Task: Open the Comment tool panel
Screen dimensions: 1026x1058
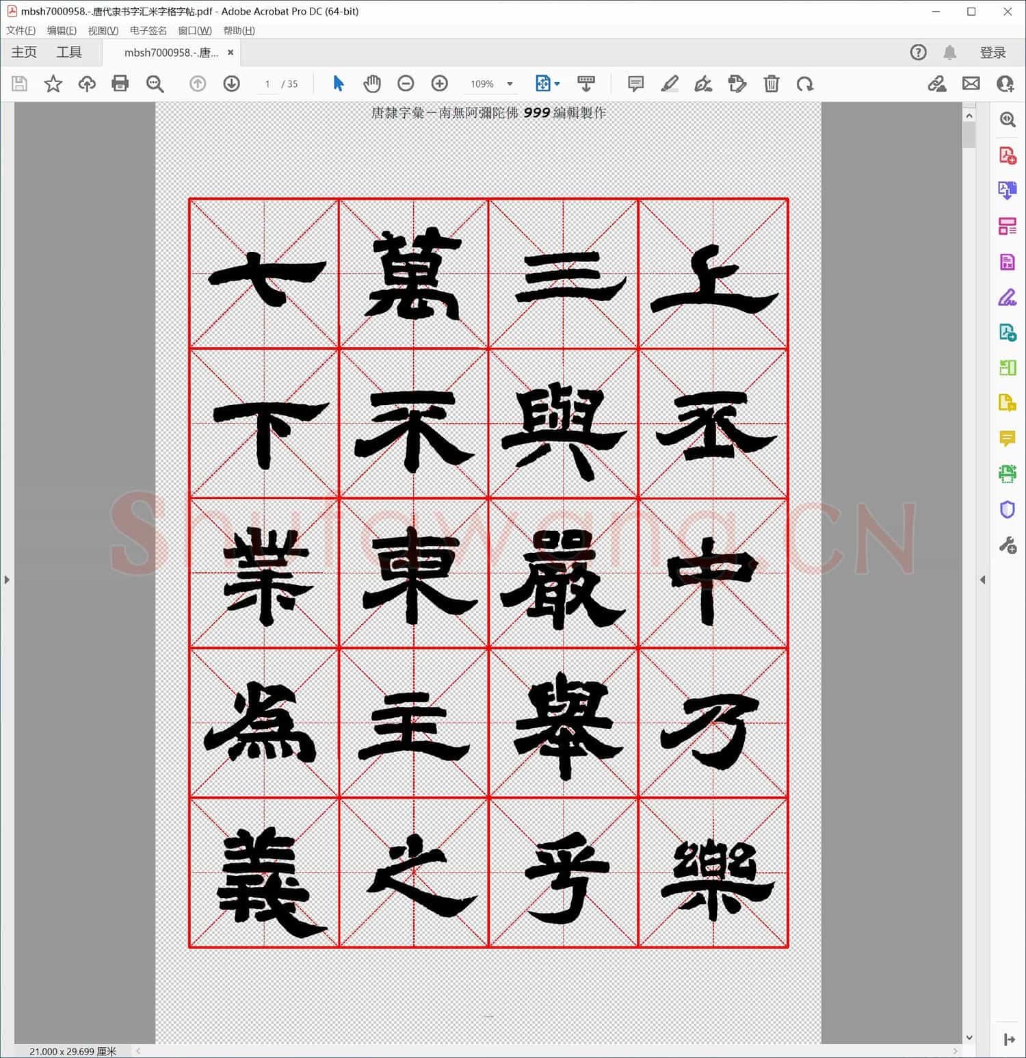Action: [1007, 439]
